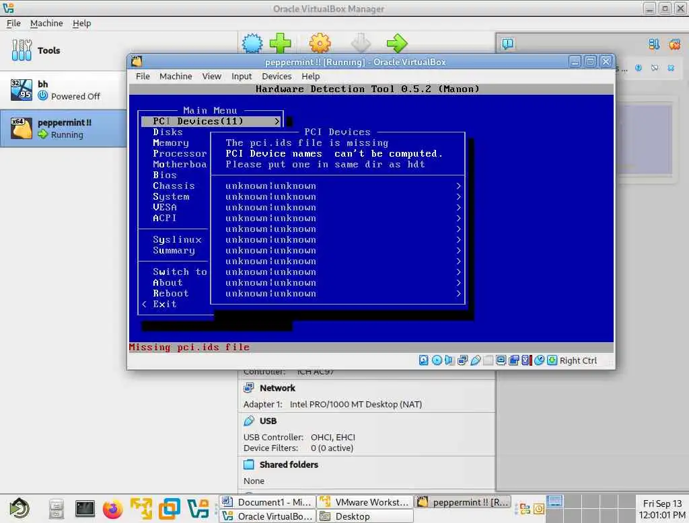Click the taskbar clock showing Fri Sep 13
The image size is (689, 523).
click(x=662, y=509)
